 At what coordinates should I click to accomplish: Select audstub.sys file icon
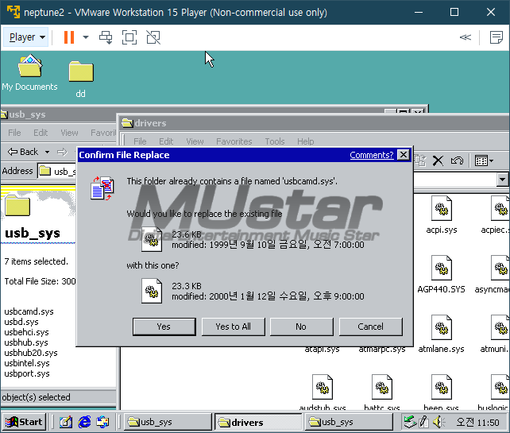323,387
